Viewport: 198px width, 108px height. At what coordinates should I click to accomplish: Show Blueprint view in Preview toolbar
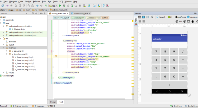point(143,17)
